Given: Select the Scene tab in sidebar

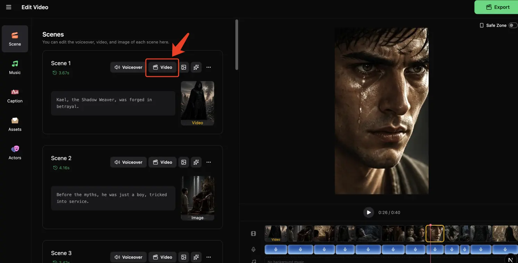Looking at the screenshot, I should pyautogui.click(x=15, y=39).
